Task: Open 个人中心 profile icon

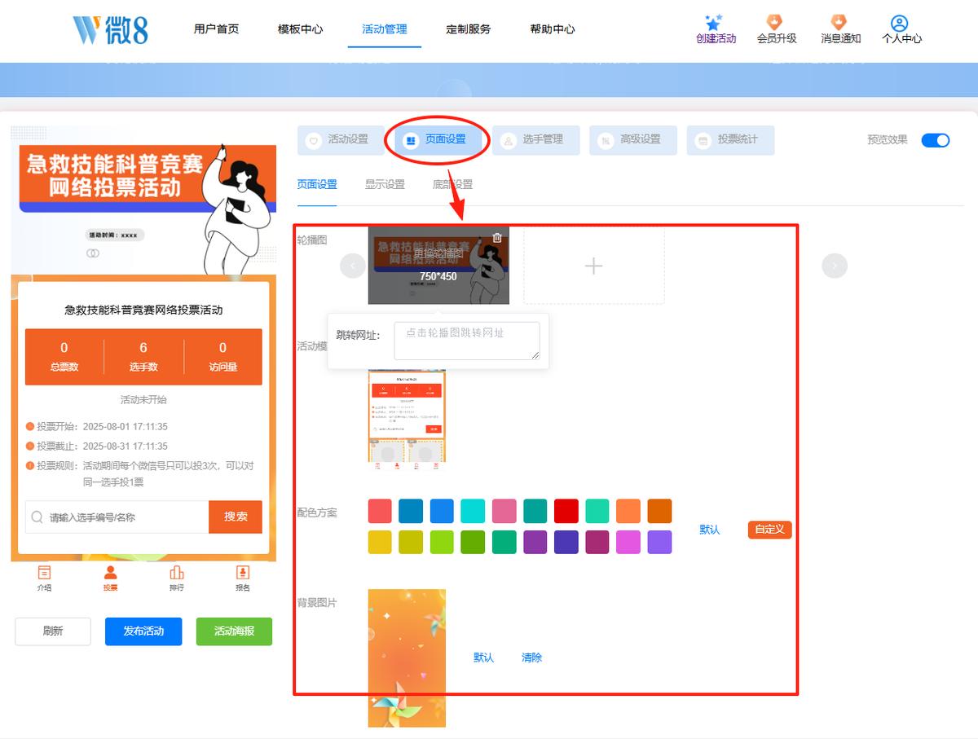Action: (900, 23)
